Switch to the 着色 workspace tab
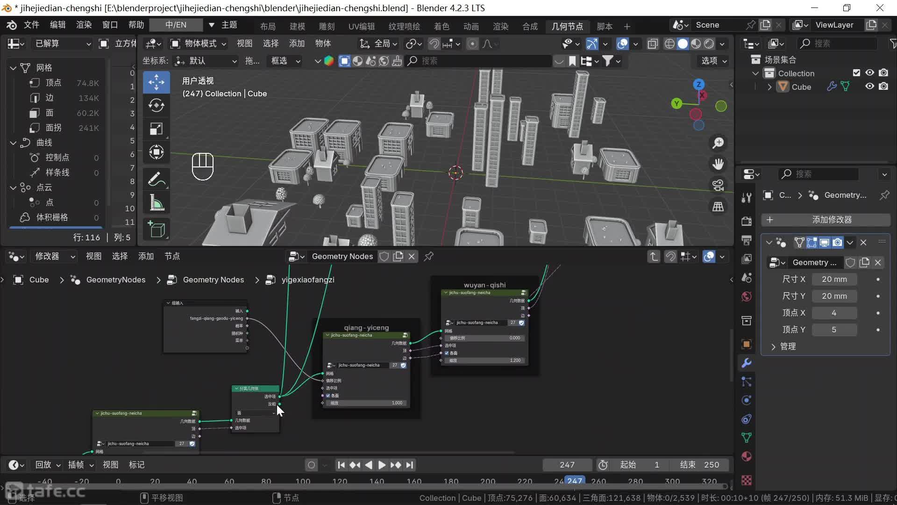 pos(441,26)
